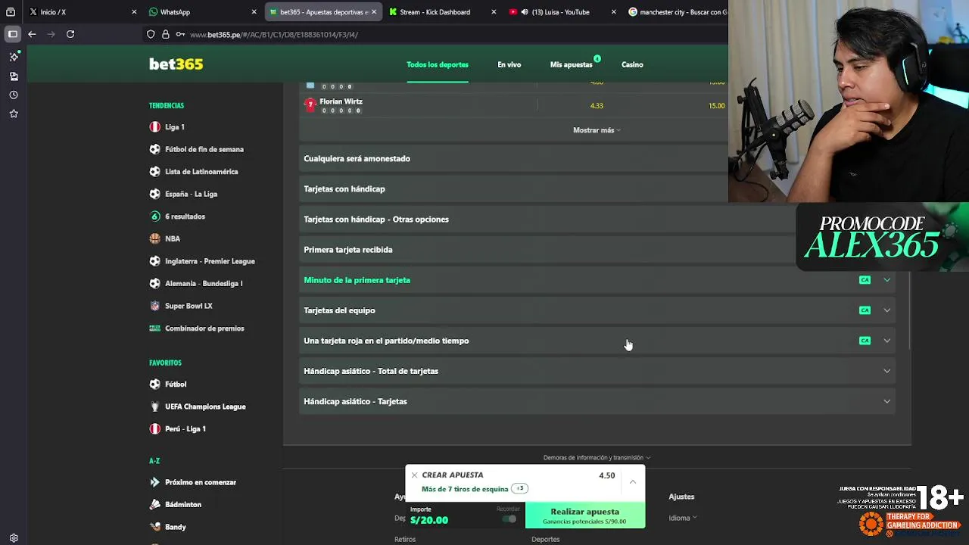Open the Retiros footer link
This screenshot has height=545, width=969.
405,540
